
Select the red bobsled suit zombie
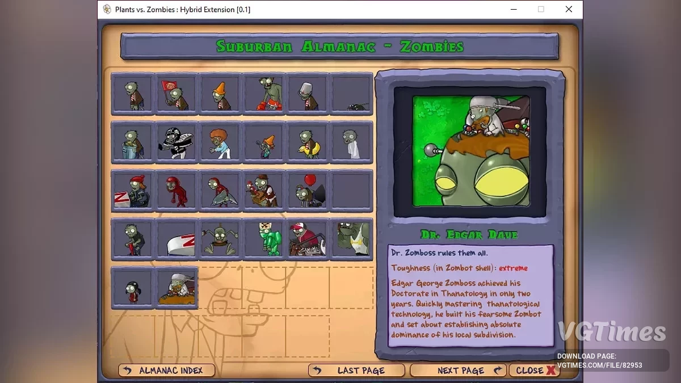pyautogui.click(x=176, y=191)
